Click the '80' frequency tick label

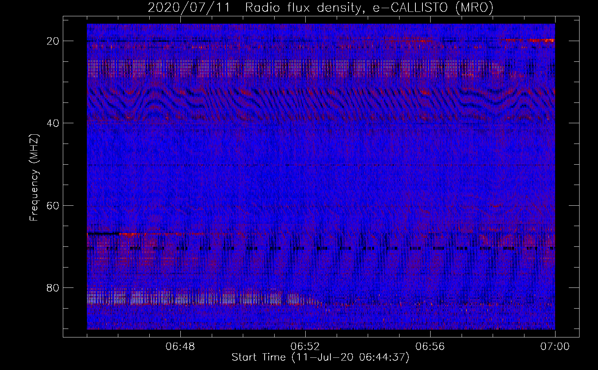pos(53,288)
